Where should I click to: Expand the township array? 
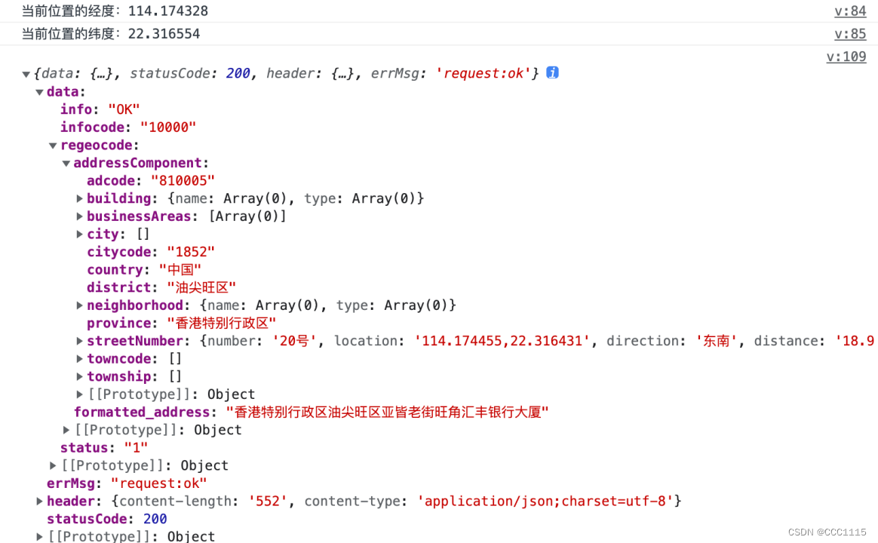79,377
